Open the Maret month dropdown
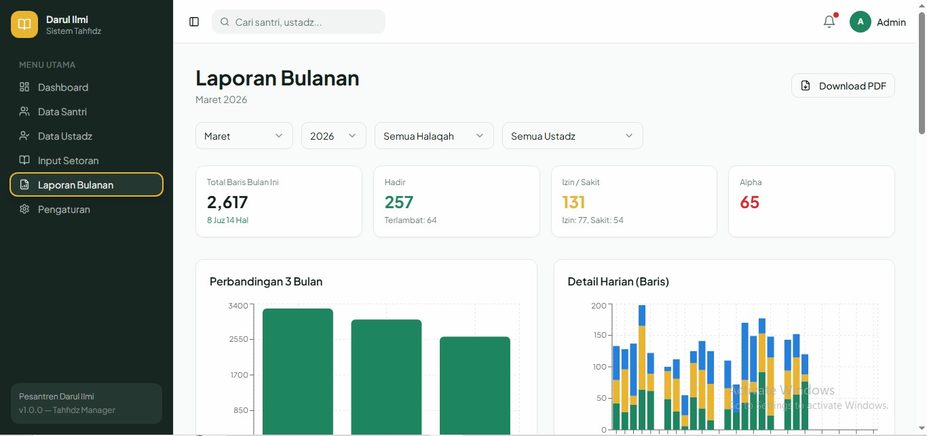Screen dimensions: 927x436 click(244, 136)
